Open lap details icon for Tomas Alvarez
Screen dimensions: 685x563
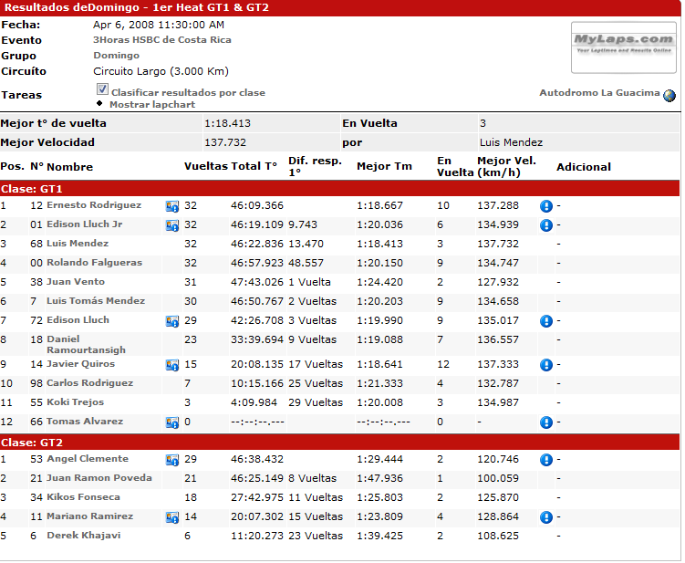tap(171, 422)
